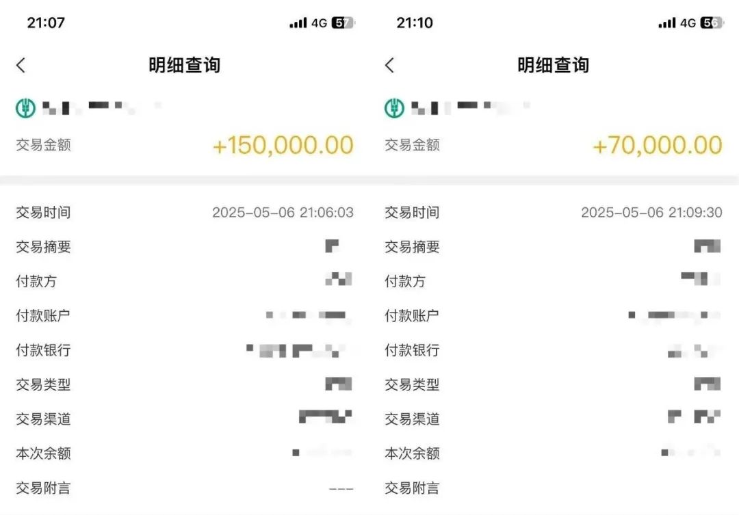Select the 2025-05-06 21:09:30 transaction time

(x=651, y=212)
